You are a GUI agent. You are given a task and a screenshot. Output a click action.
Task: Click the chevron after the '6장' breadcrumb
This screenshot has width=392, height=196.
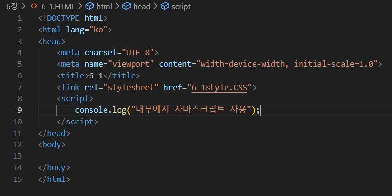24,6
